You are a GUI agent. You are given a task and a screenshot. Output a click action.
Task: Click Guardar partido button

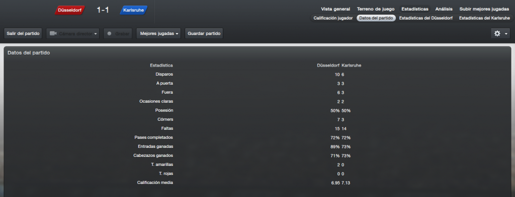pyautogui.click(x=204, y=34)
